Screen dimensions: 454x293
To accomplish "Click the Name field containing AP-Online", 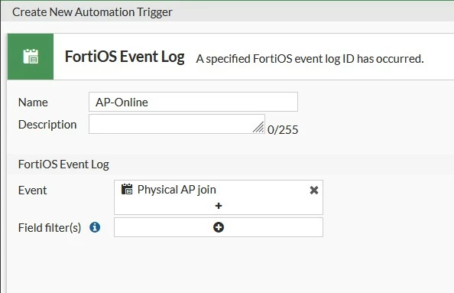I will pyautogui.click(x=193, y=102).
